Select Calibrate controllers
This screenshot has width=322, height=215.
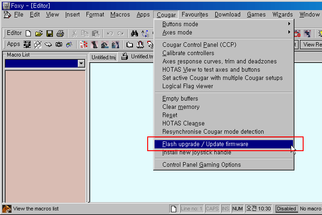click(224, 53)
